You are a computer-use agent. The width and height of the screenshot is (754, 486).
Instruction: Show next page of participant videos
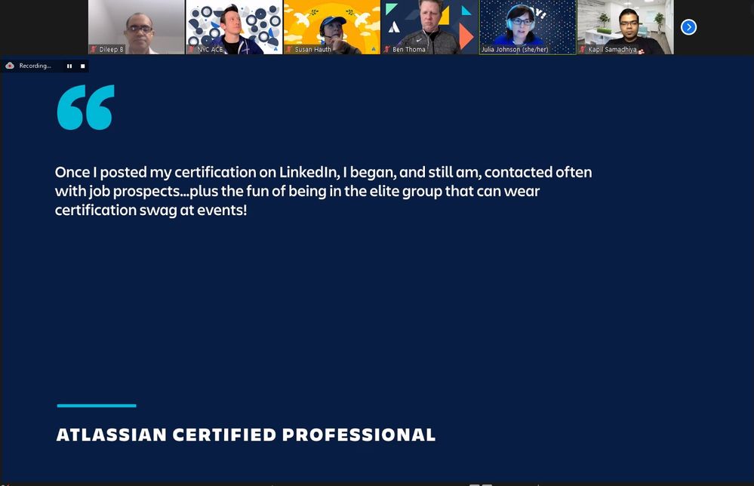point(688,27)
